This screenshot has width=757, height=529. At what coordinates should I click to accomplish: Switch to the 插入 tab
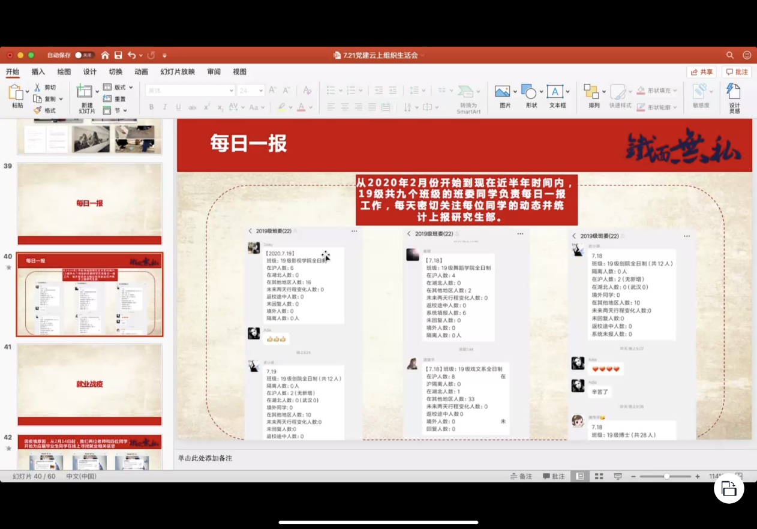(38, 72)
